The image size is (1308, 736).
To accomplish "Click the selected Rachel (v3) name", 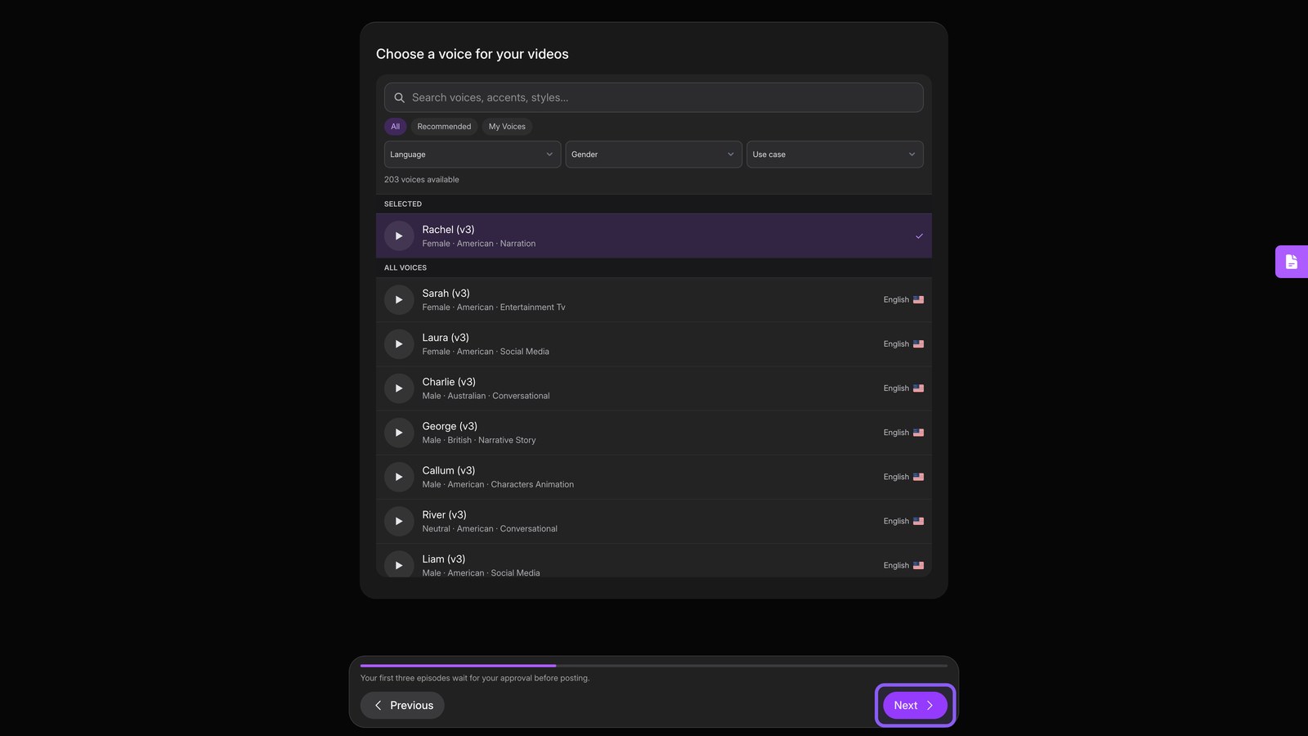I will pos(448,230).
